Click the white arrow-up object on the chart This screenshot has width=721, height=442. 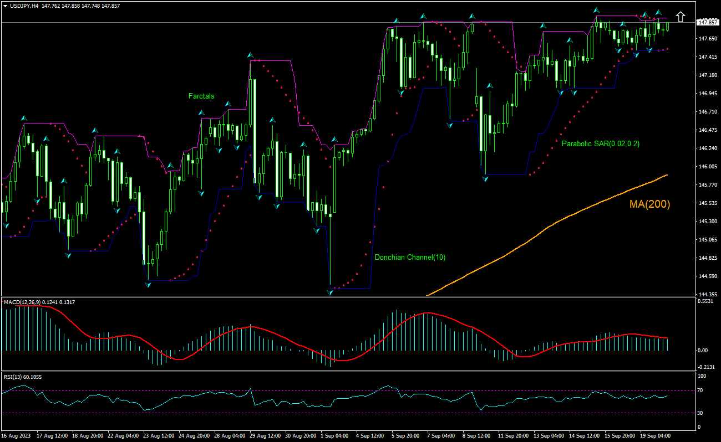click(681, 16)
